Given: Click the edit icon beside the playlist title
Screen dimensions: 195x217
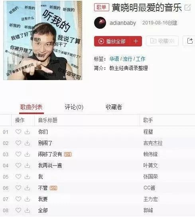Looking at the screenshot, I should 187,8.
